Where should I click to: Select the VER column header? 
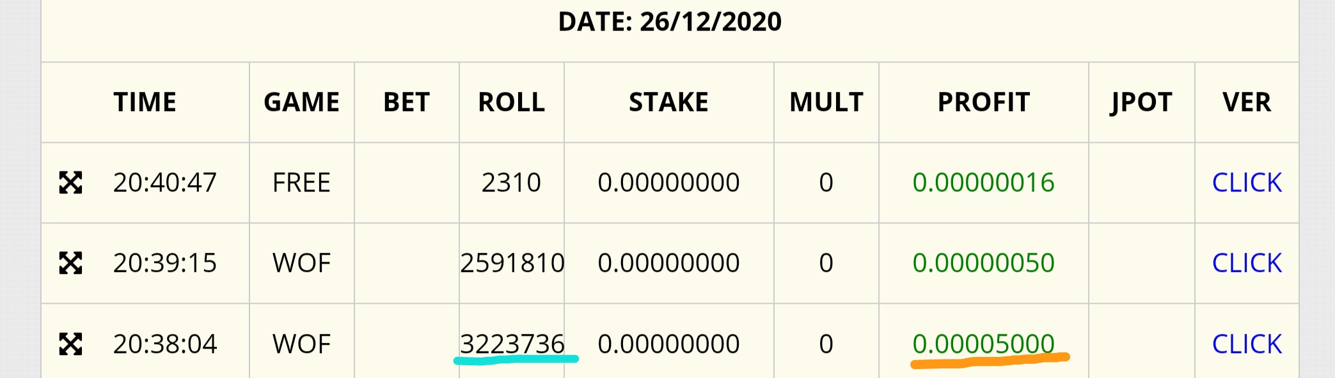coord(1247,102)
